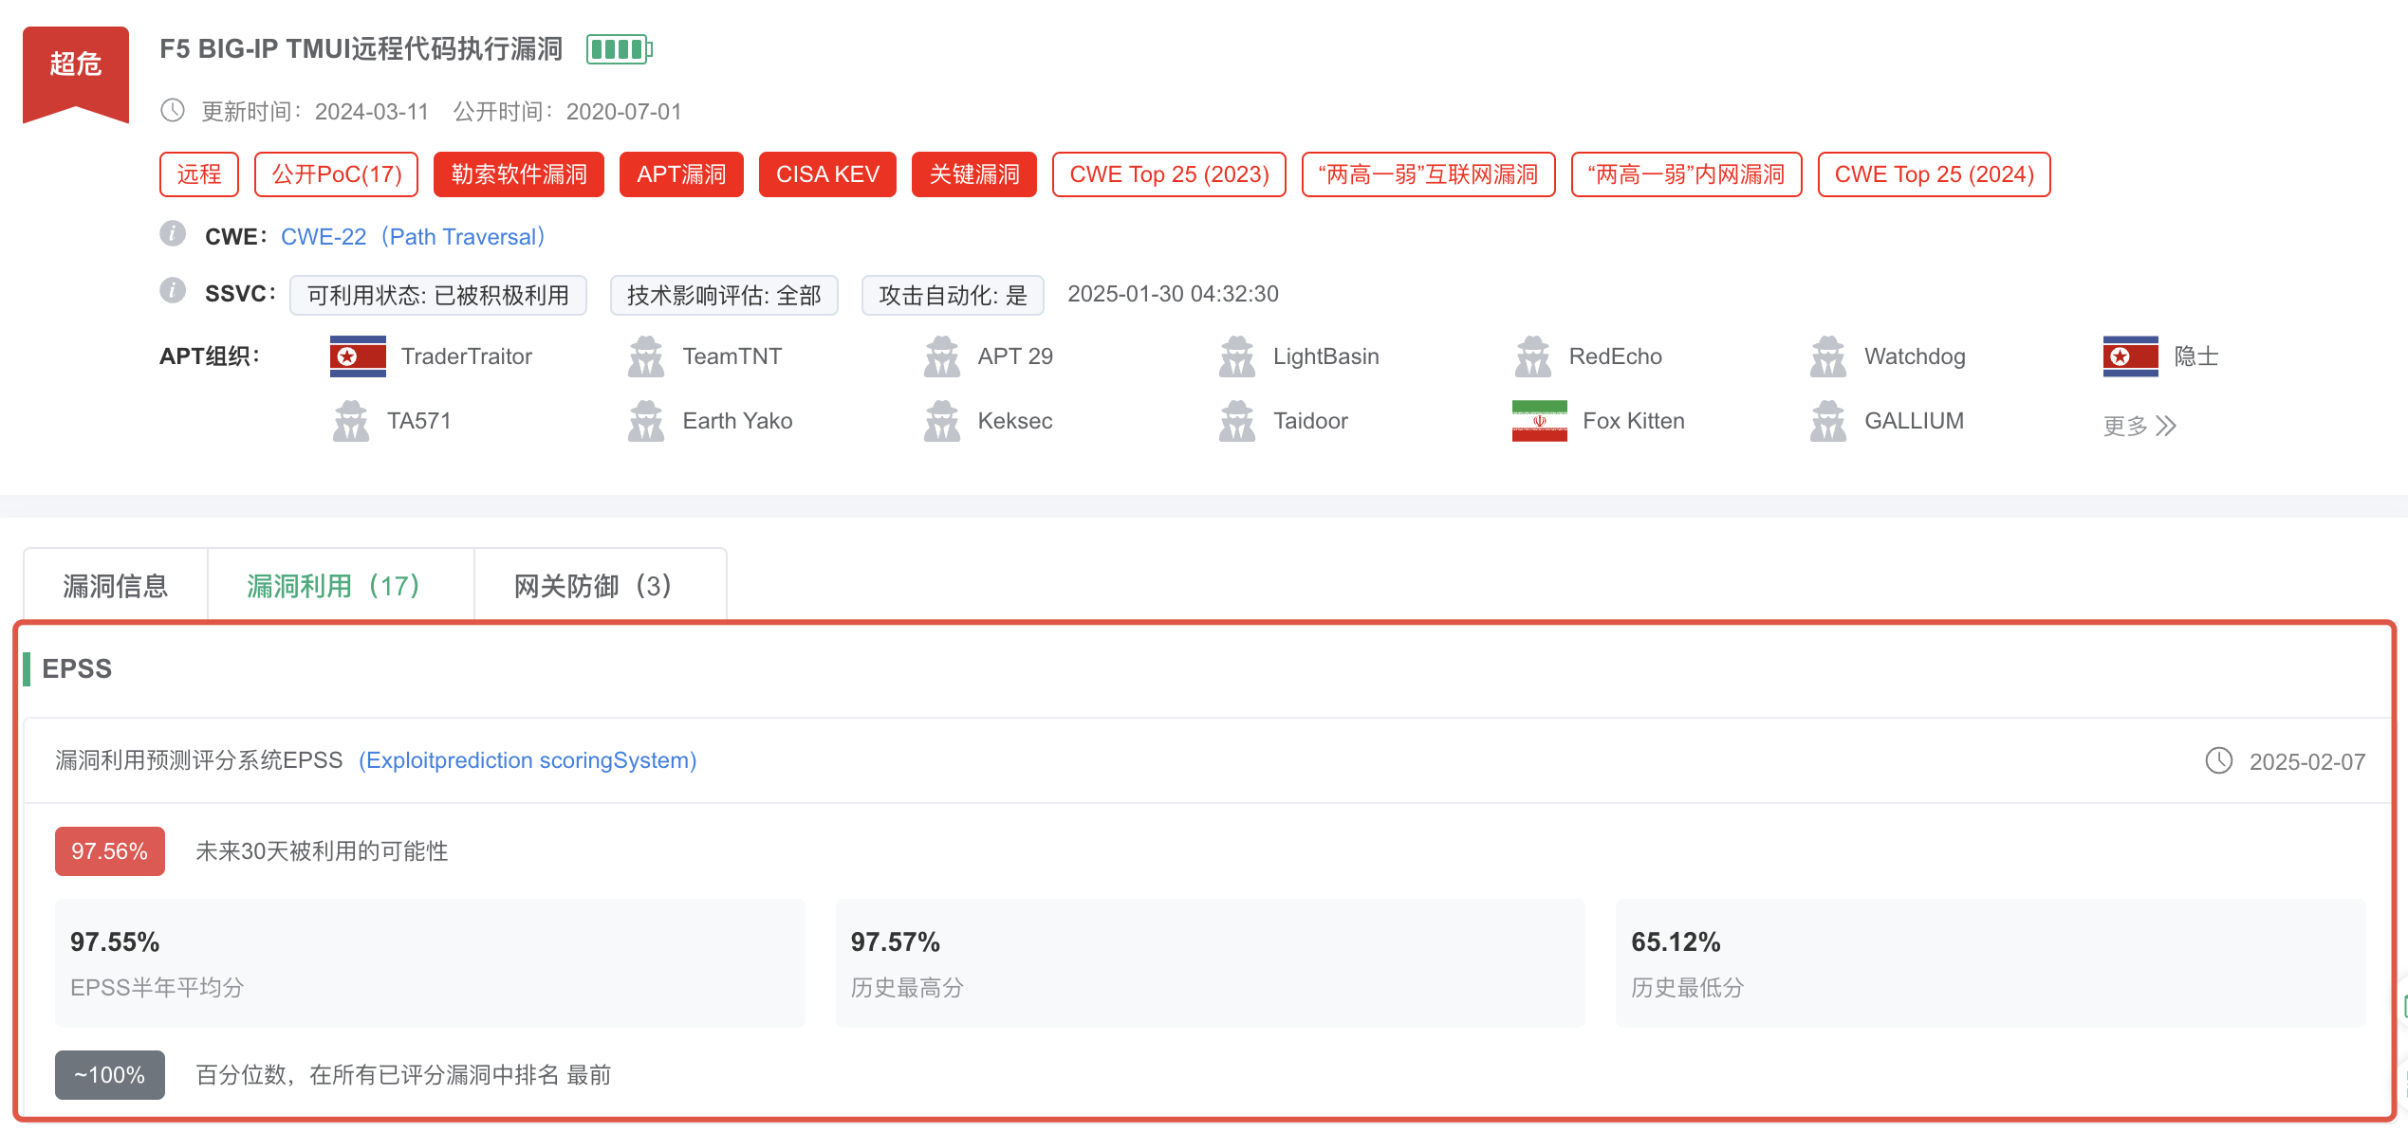The height and width of the screenshot is (1132, 2408).
Task: Click the “两高一弱”内网漏洞 tag
Action: [x=1687, y=174]
